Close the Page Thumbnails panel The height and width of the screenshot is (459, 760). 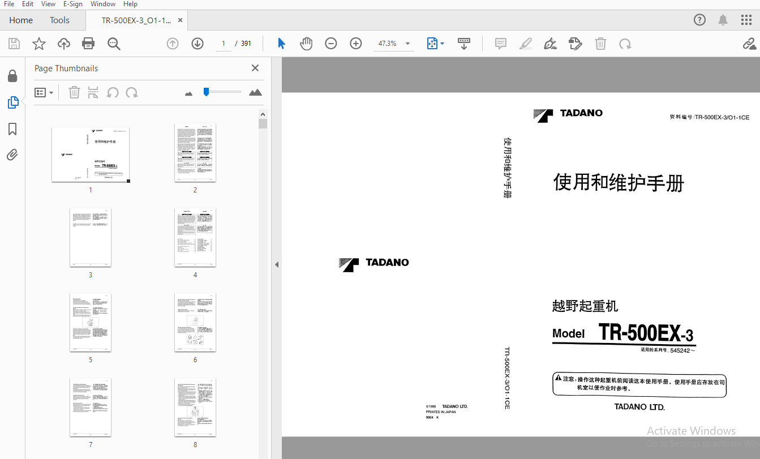[x=255, y=68]
